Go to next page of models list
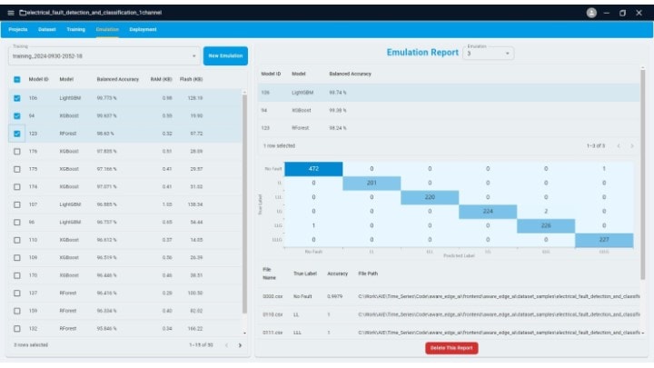 pyautogui.click(x=240, y=345)
